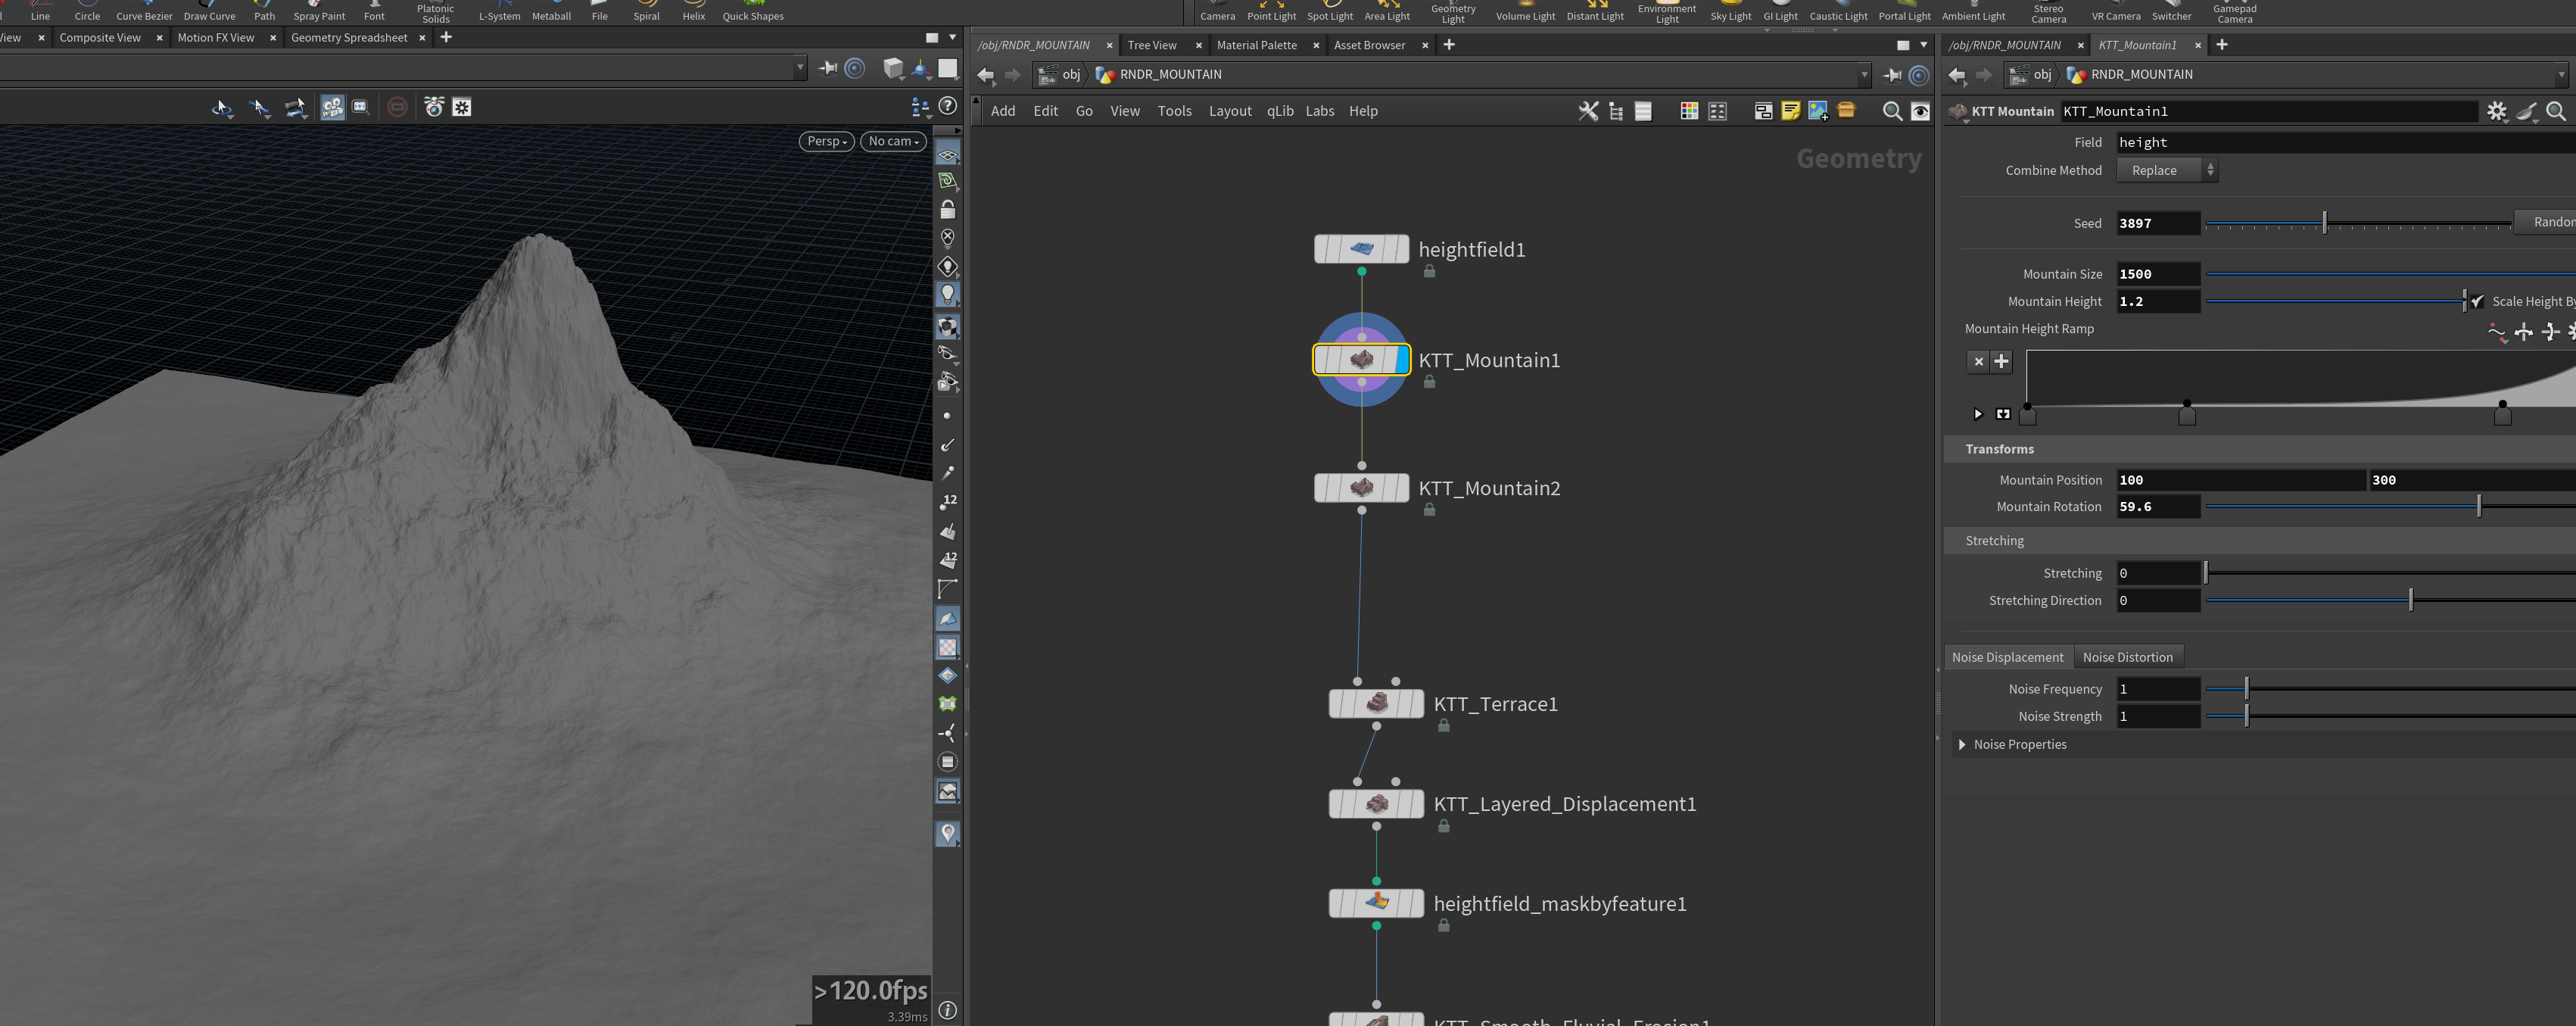The image size is (2576, 1026).
Task: Add a point to Mountain Height Ramp
Action: [x=2001, y=362]
